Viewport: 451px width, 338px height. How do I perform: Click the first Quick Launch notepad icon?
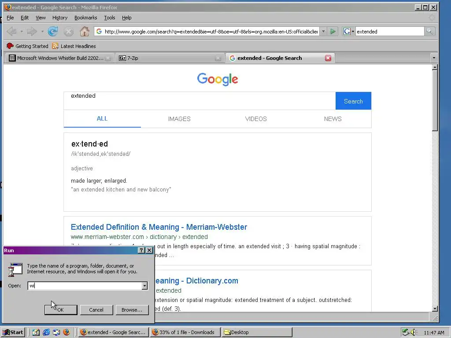(36, 332)
